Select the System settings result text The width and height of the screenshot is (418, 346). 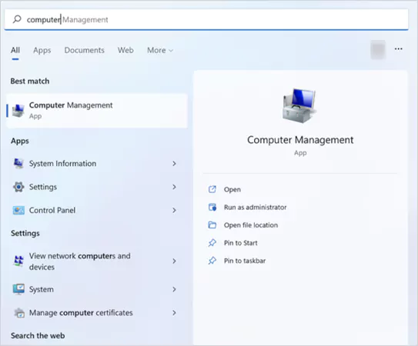(42, 289)
